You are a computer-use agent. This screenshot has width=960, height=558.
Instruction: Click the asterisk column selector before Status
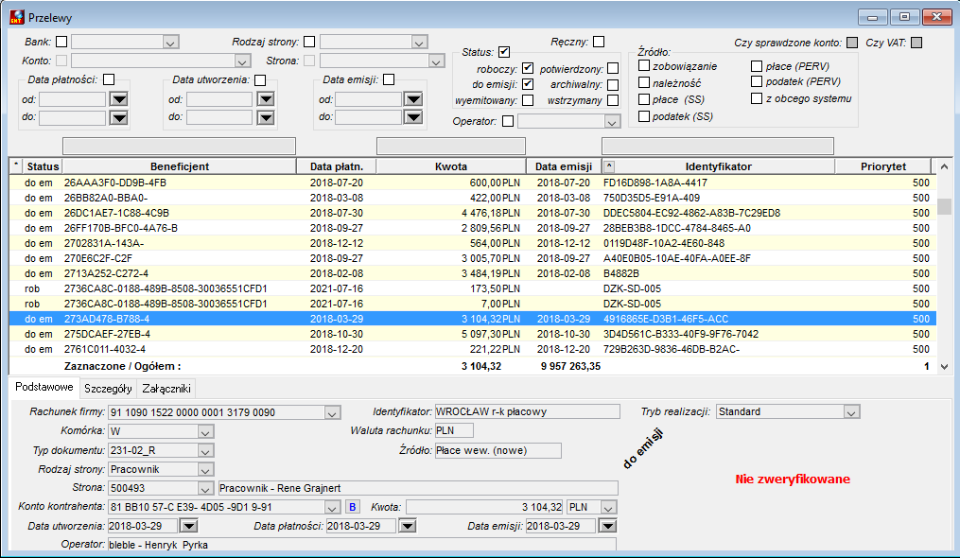coord(16,166)
